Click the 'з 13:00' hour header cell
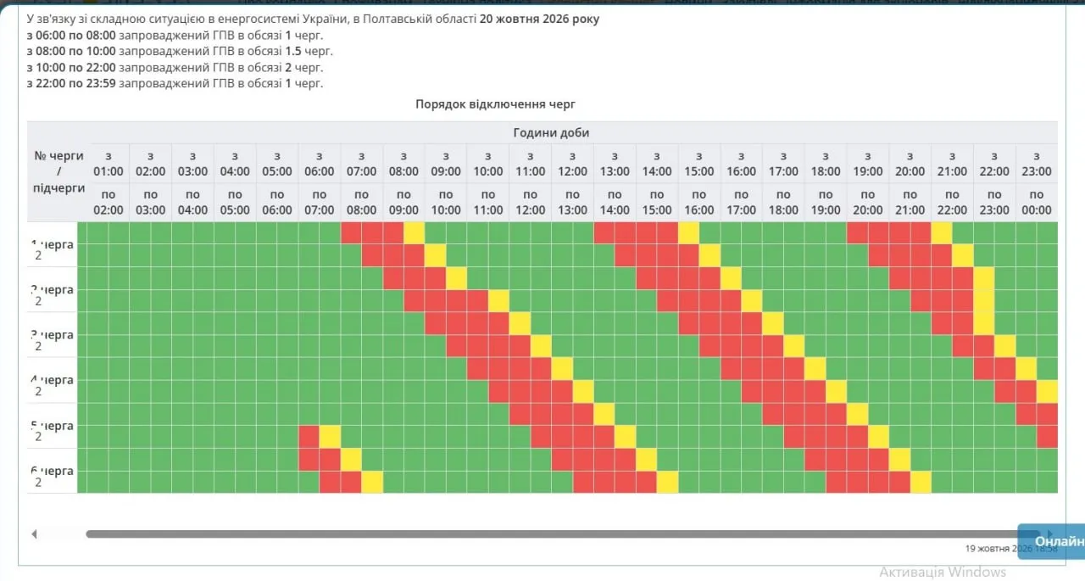1085x581 pixels. [615, 164]
